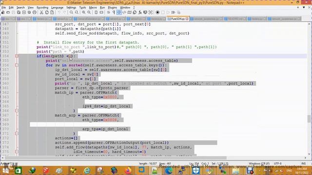Click the Close All toolbar icon

[29, 12]
